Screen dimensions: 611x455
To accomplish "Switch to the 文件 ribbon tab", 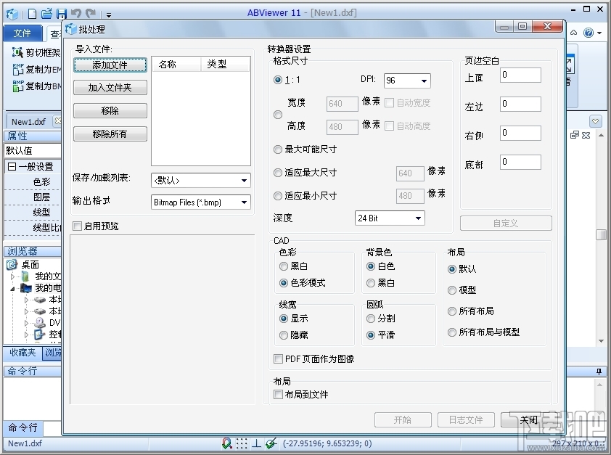I will [x=22, y=33].
